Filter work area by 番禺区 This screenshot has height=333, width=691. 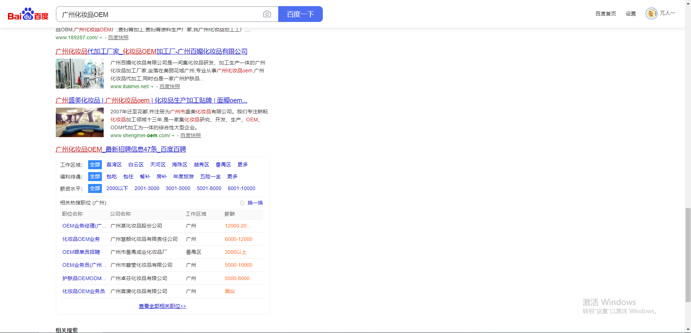click(223, 165)
